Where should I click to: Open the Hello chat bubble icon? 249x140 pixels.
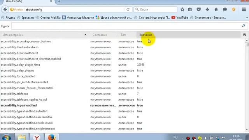(x=225, y=9)
